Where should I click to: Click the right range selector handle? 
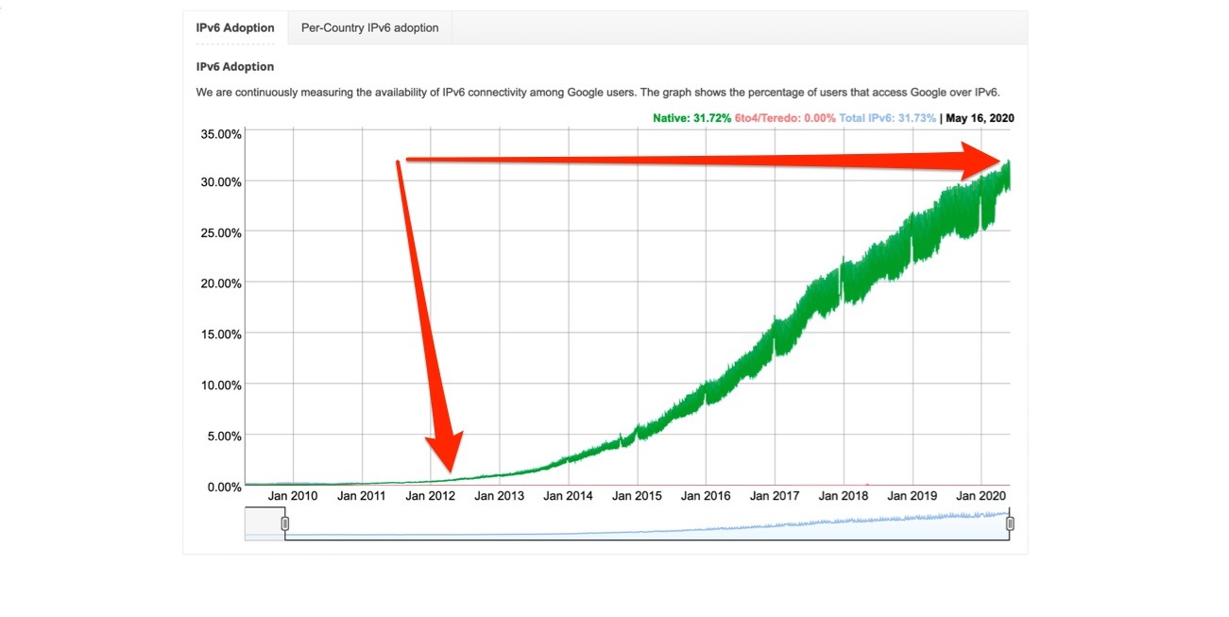click(1010, 523)
